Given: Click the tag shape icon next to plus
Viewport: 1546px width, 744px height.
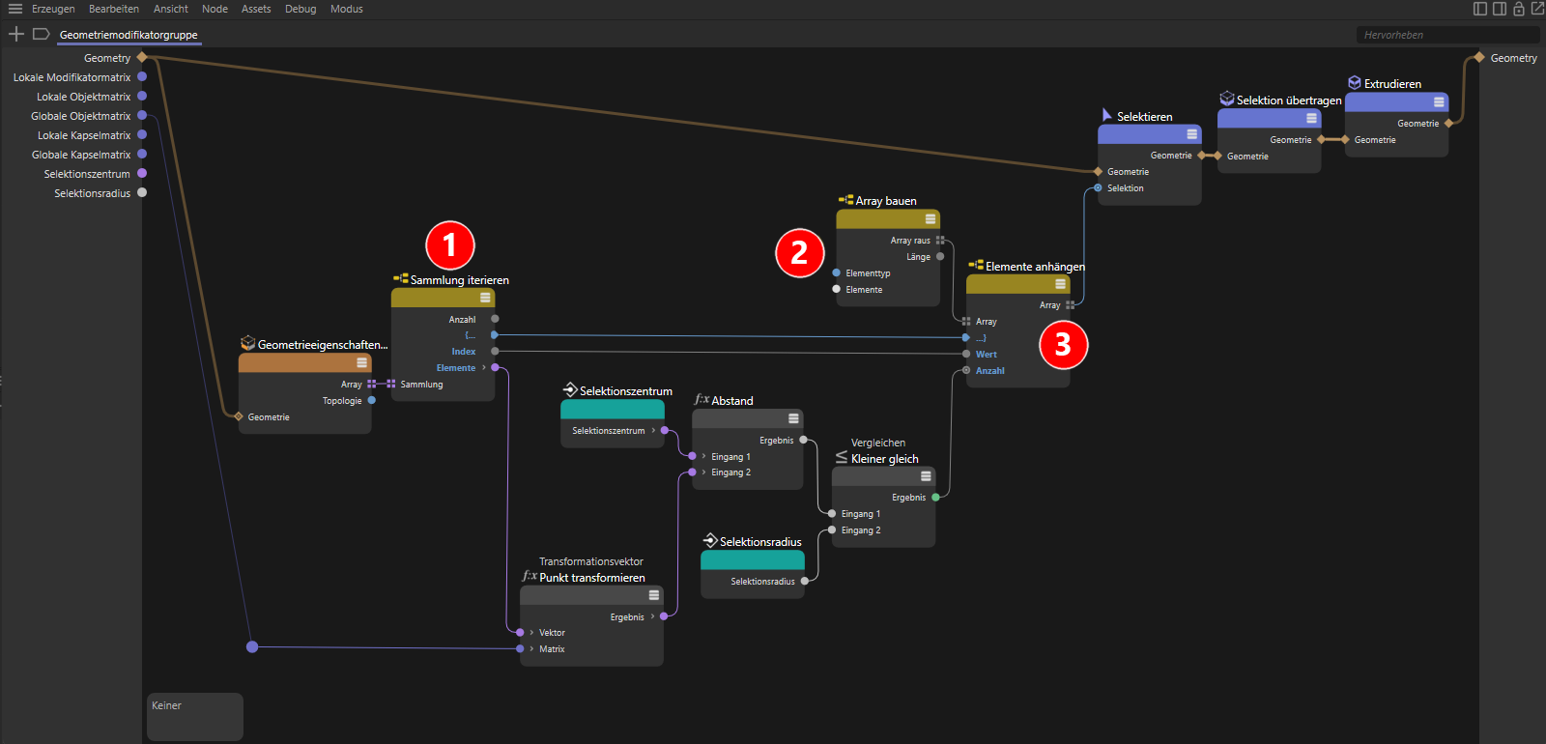Looking at the screenshot, I should [41, 34].
